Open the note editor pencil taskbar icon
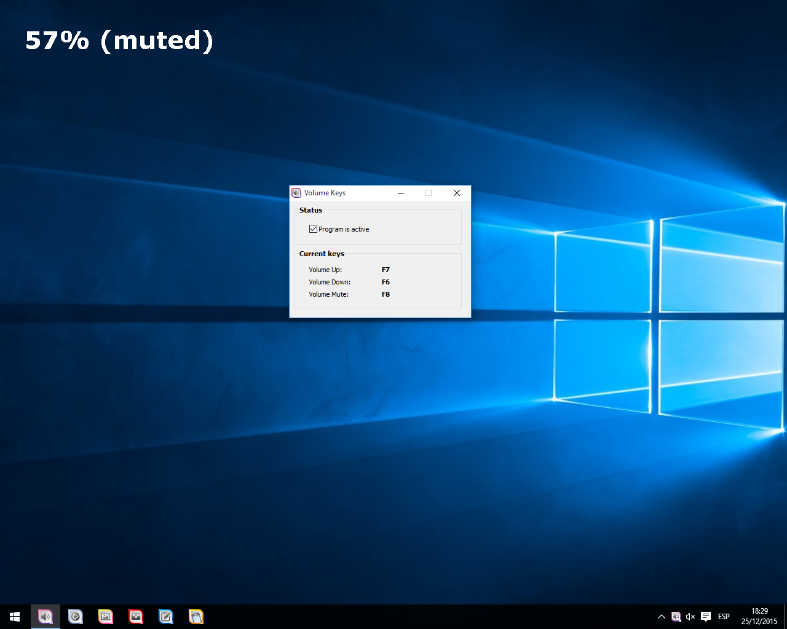Image resolution: width=787 pixels, height=629 pixels. 166,617
